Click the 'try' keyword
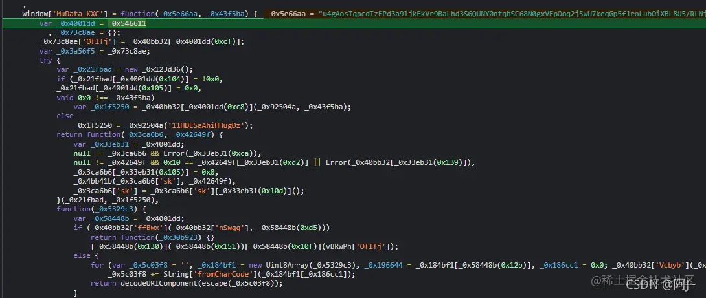706x298 pixels. (x=46, y=60)
